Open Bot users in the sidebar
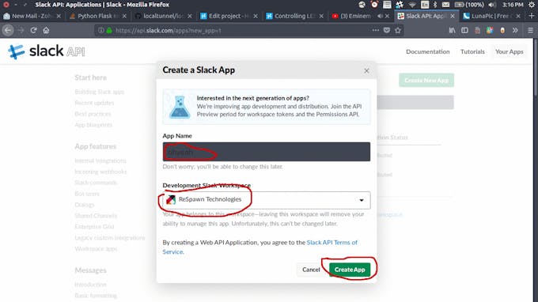 (x=87, y=194)
